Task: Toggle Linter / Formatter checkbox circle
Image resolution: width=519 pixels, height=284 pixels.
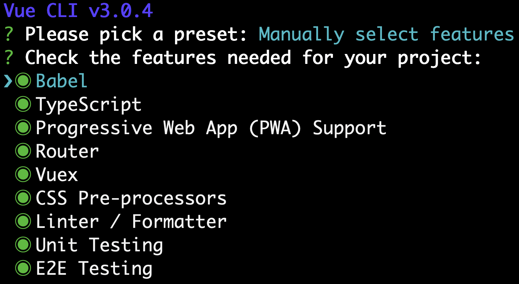Action: 23,222
